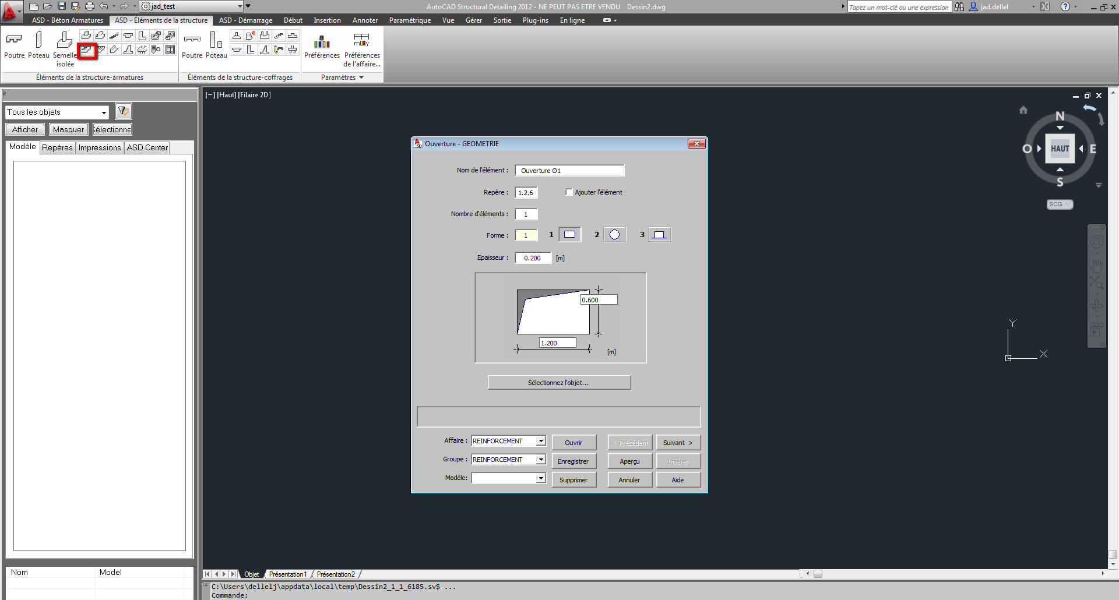Click the Annuler button
This screenshot has width=1119, height=600.
click(x=629, y=480)
